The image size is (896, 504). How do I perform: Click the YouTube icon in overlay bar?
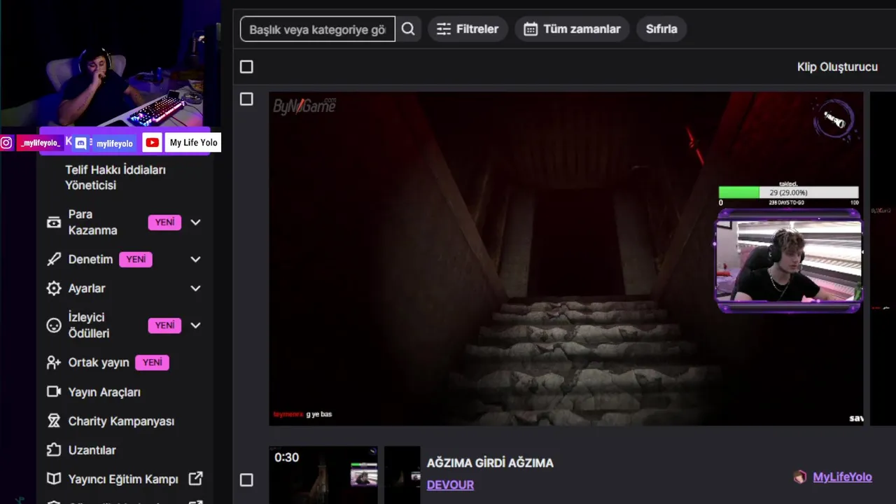tap(152, 143)
